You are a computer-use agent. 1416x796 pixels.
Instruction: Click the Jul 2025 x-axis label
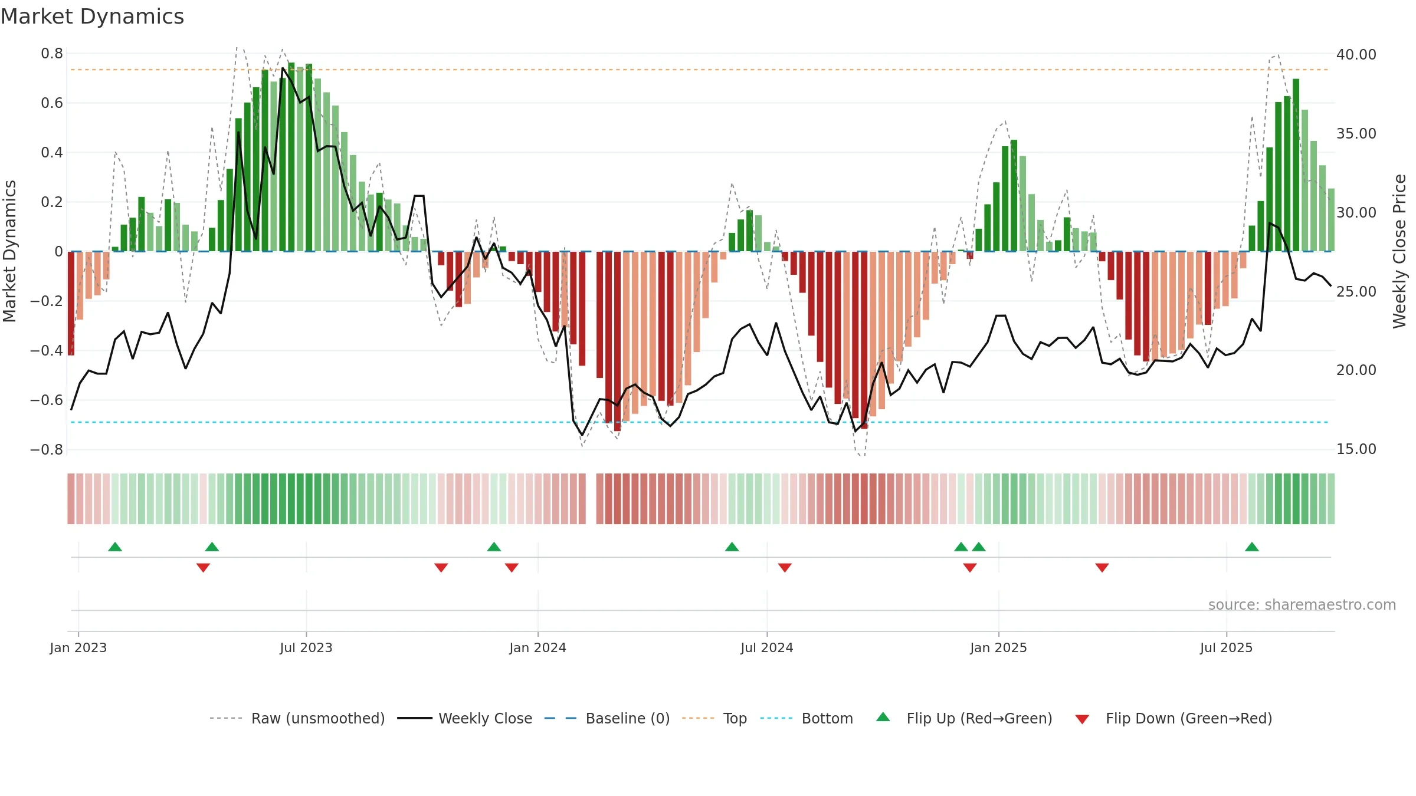pos(1227,647)
